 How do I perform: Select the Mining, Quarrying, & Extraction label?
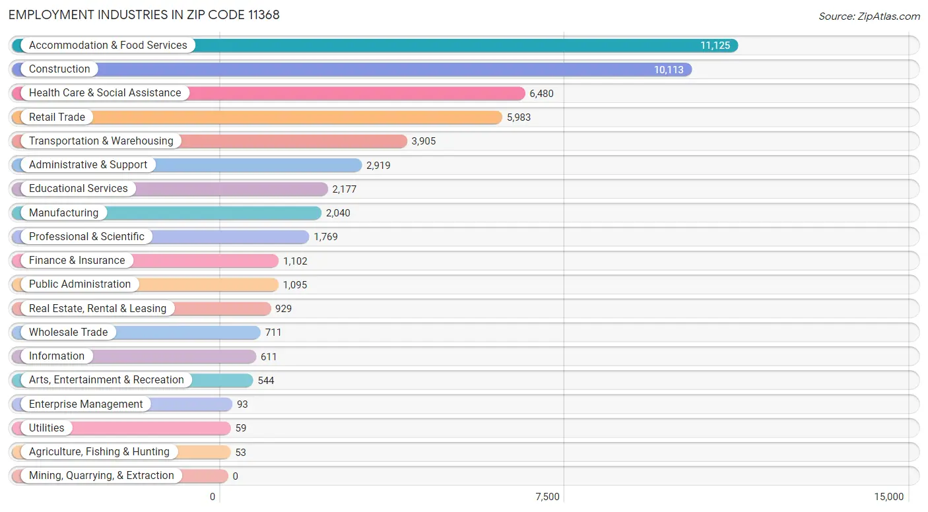click(x=102, y=475)
